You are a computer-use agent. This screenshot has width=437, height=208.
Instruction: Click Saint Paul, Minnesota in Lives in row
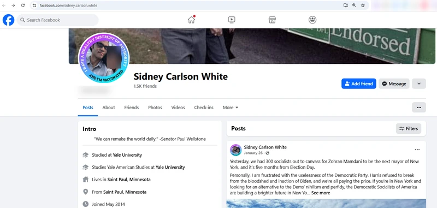(129, 180)
